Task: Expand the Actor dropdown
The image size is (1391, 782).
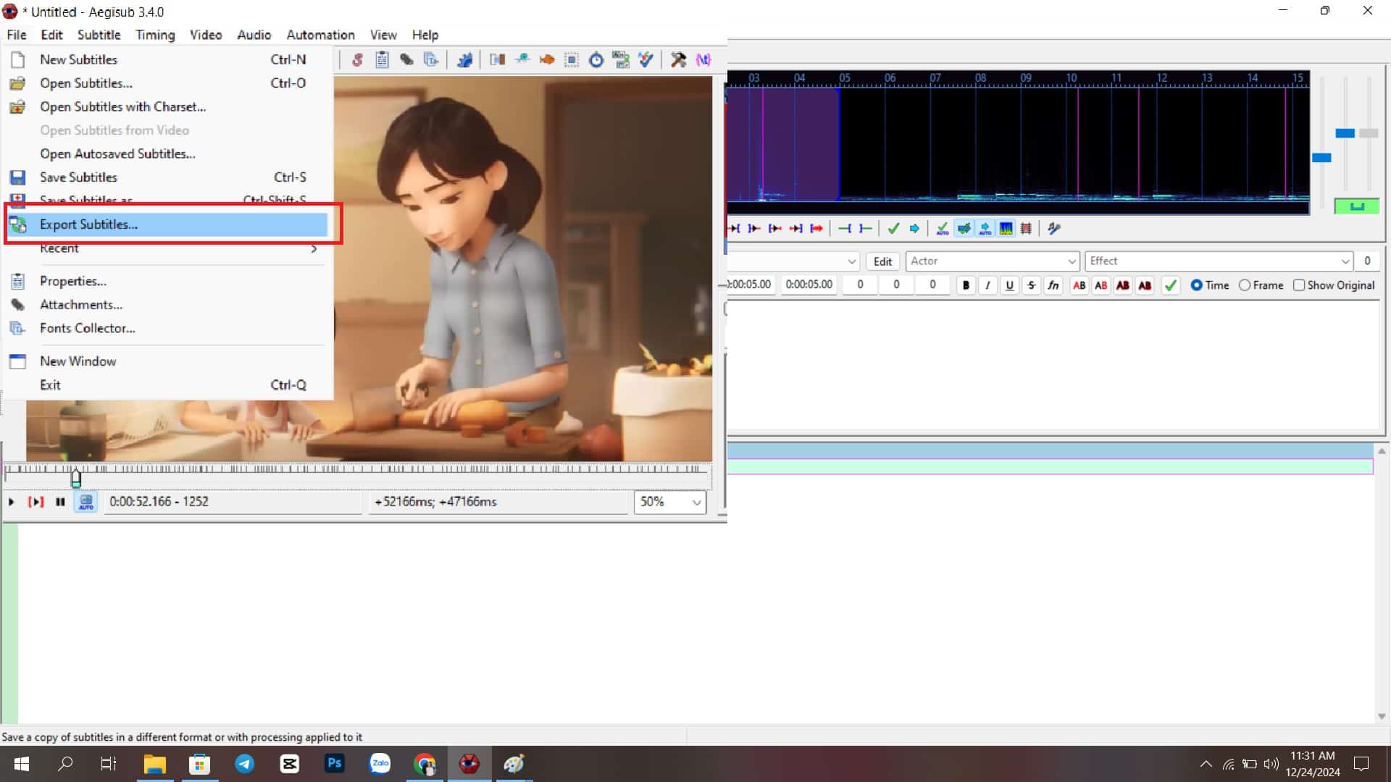Action: (1072, 261)
